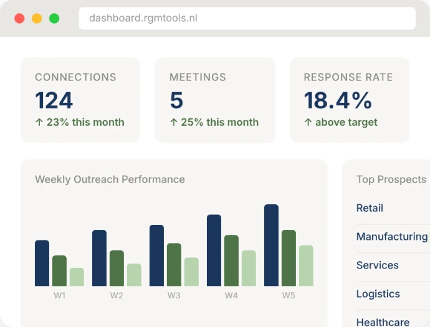Select Retail in Top Prospects list
The width and height of the screenshot is (430, 327).
coord(370,208)
